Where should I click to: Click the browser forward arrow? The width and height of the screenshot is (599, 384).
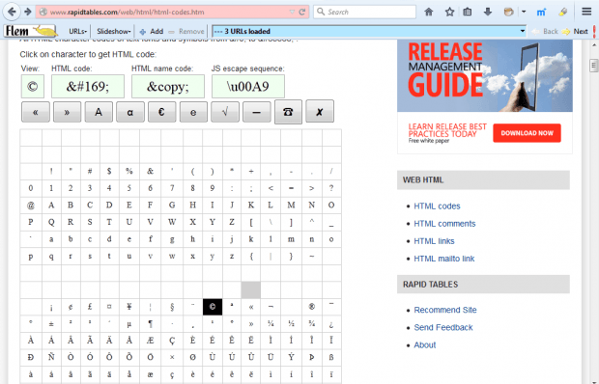tap(27, 12)
